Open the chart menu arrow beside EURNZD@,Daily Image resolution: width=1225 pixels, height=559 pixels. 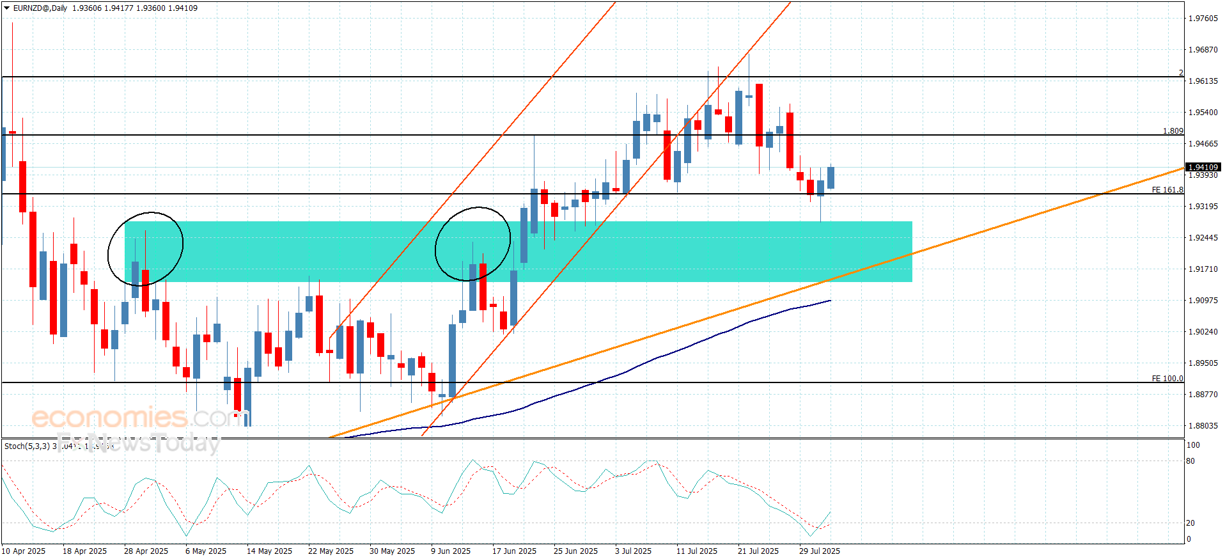[6, 8]
